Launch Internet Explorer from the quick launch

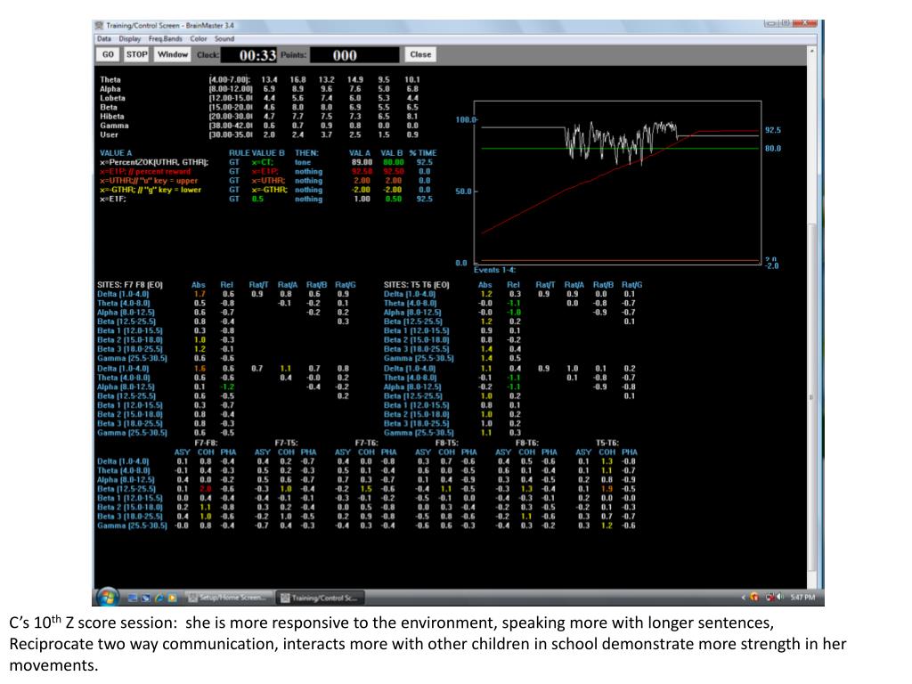(x=159, y=598)
